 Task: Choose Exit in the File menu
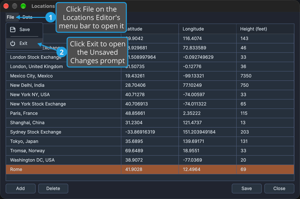pyautogui.click(x=24, y=43)
